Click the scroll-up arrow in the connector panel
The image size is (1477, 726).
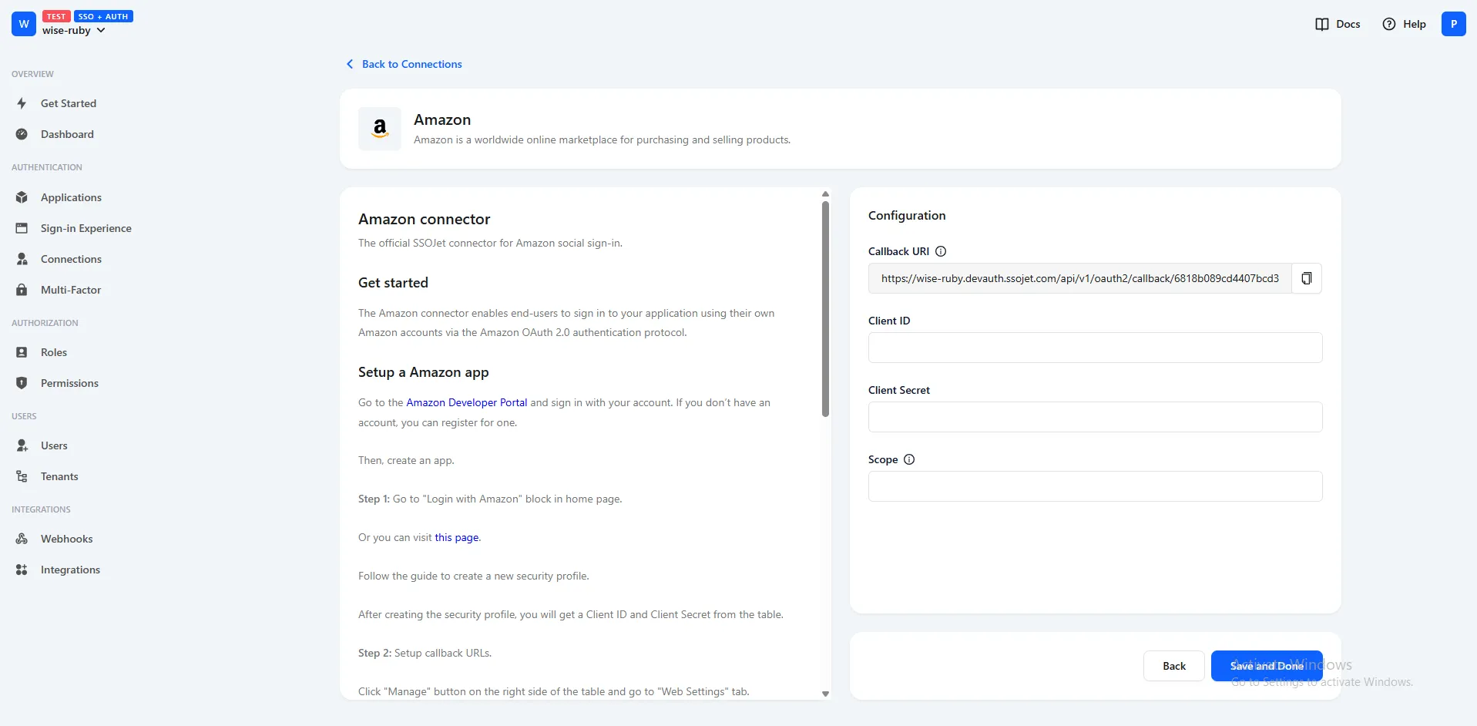point(825,193)
